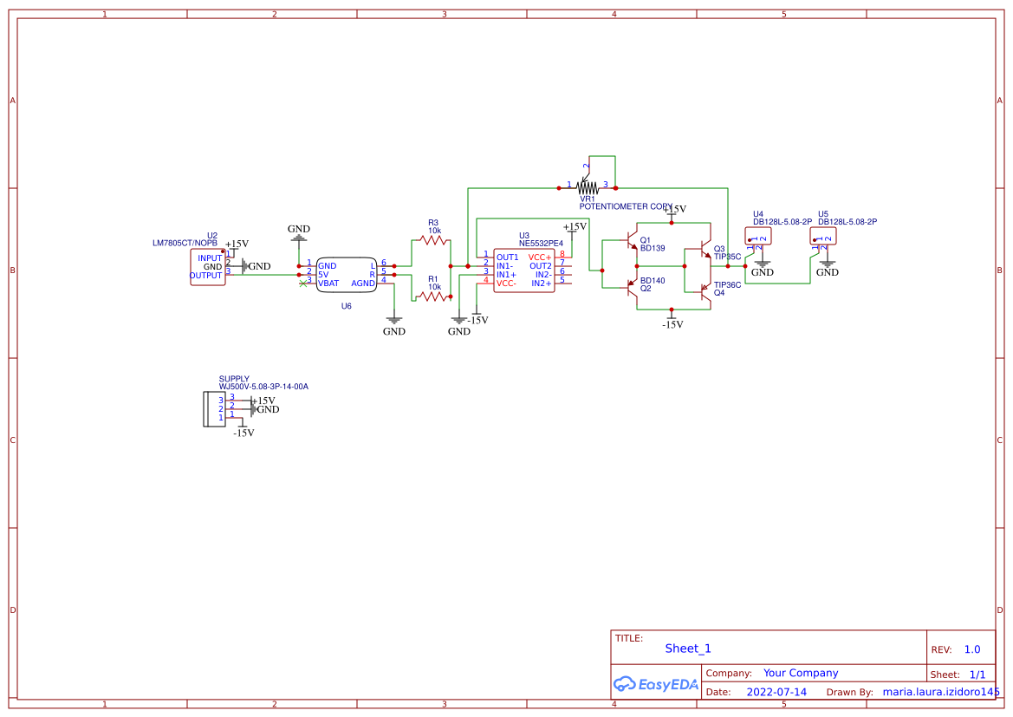Click the "POTENTIOMETER COPY" label
1013x717 pixels.
click(626, 206)
